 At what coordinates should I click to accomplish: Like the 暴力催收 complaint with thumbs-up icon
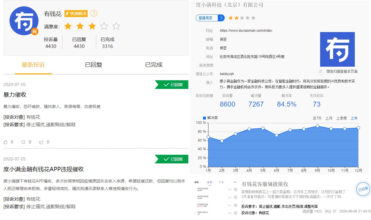pyautogui.click(x=5, y=142)
